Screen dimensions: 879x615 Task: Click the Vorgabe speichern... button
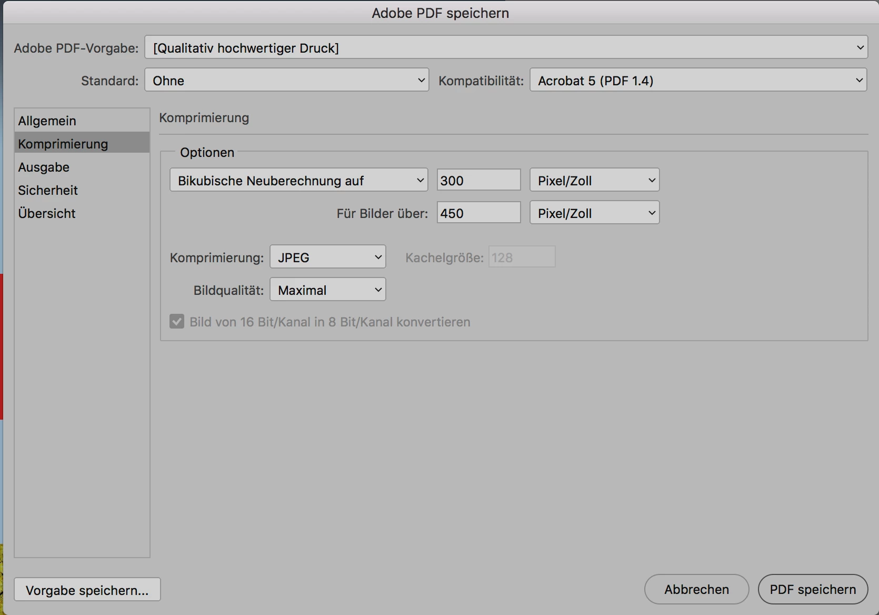(87, 590)
